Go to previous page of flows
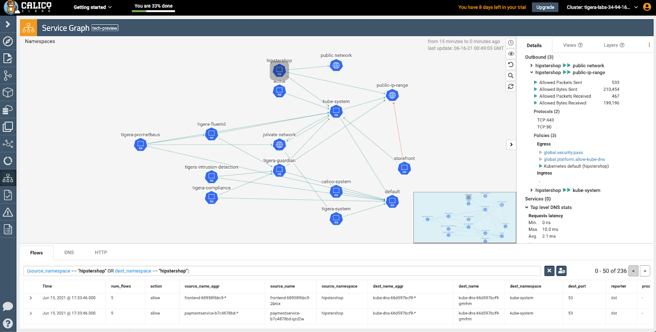Screen dimensions: 656x332 point(633,271)
